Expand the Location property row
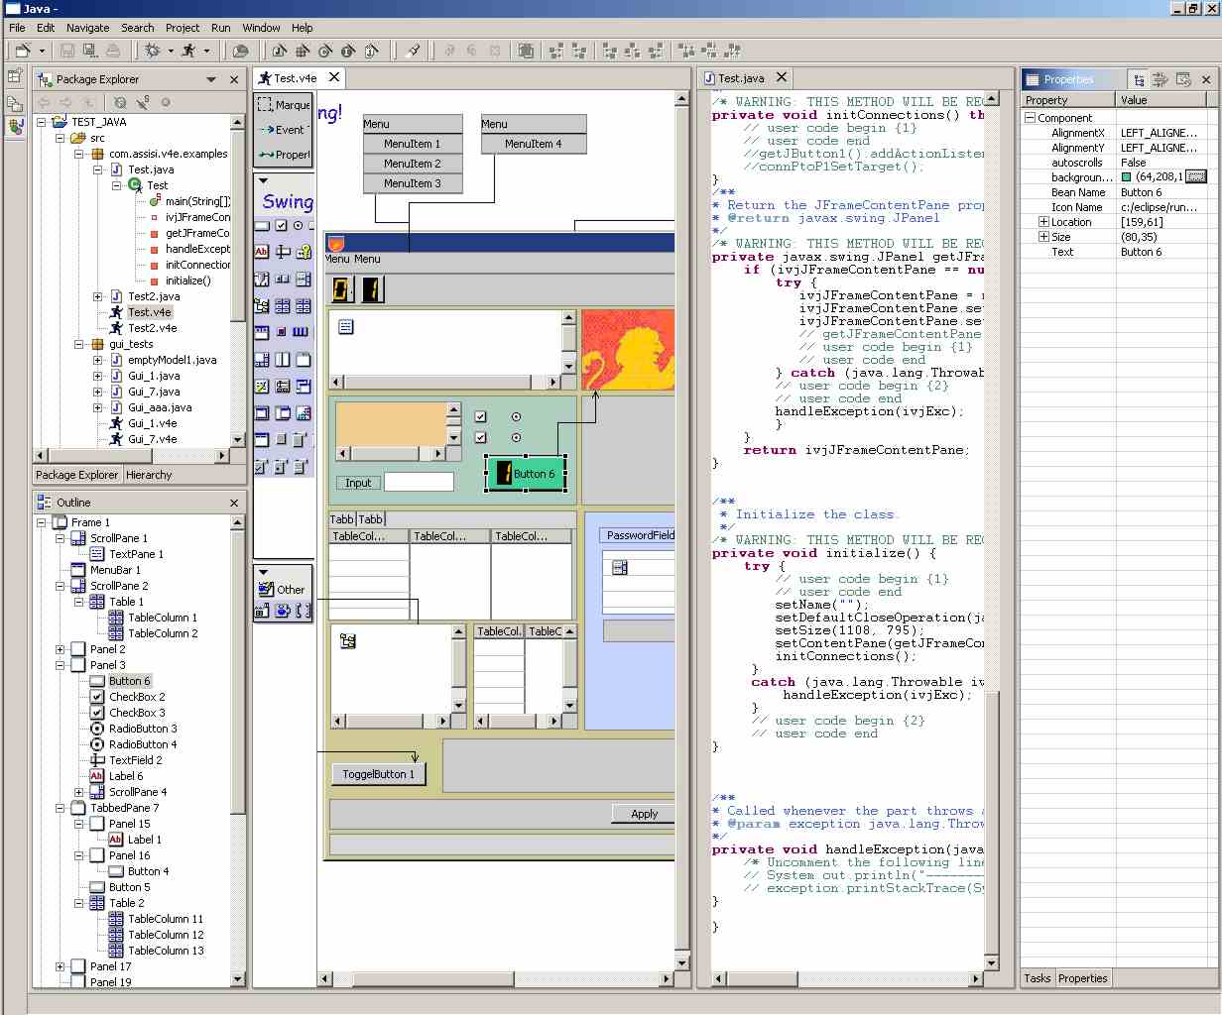The width and height of the screenshot is (1222, 1015). click(1043, 222)
